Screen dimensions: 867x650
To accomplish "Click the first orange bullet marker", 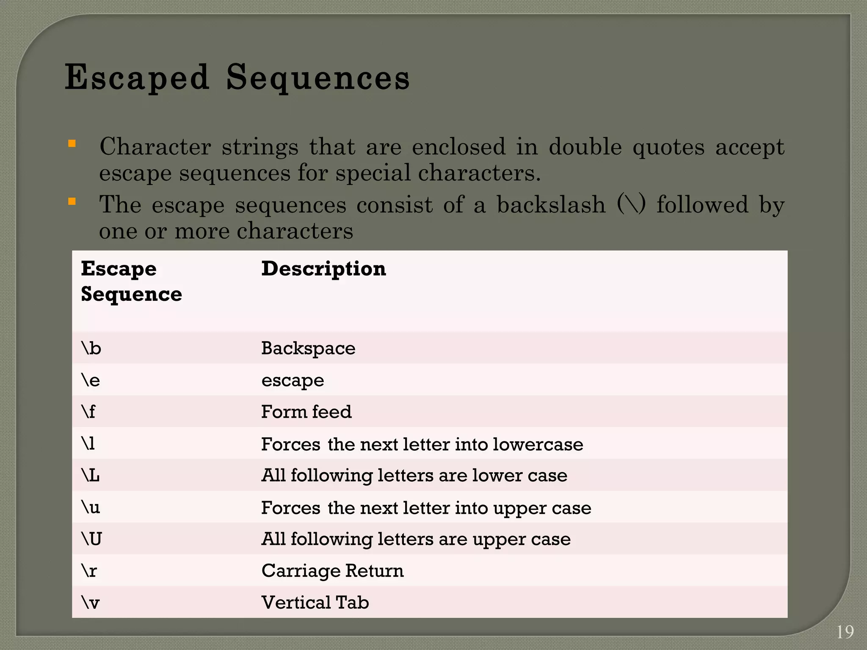I will (x=72, y=144).
